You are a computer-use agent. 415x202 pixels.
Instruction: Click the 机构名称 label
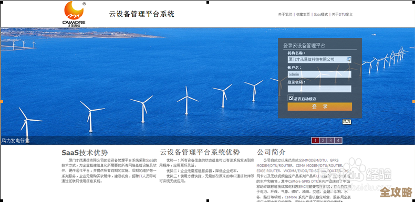[x=296, y=53]
